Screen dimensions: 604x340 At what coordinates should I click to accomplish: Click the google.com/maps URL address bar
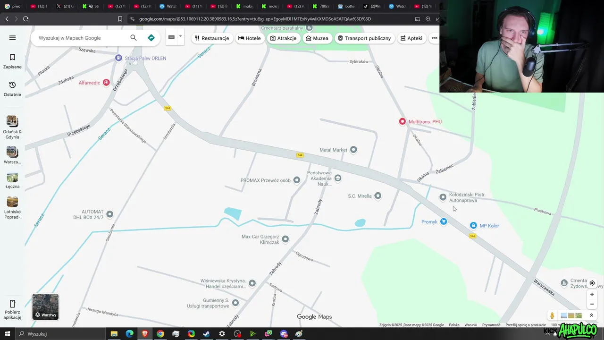[255, 19]
